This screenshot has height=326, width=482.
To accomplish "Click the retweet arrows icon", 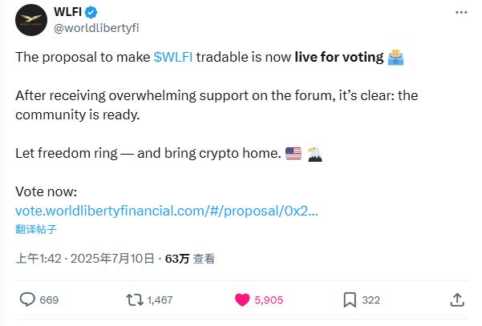I will pyautogui.click(x=135, y=300).
